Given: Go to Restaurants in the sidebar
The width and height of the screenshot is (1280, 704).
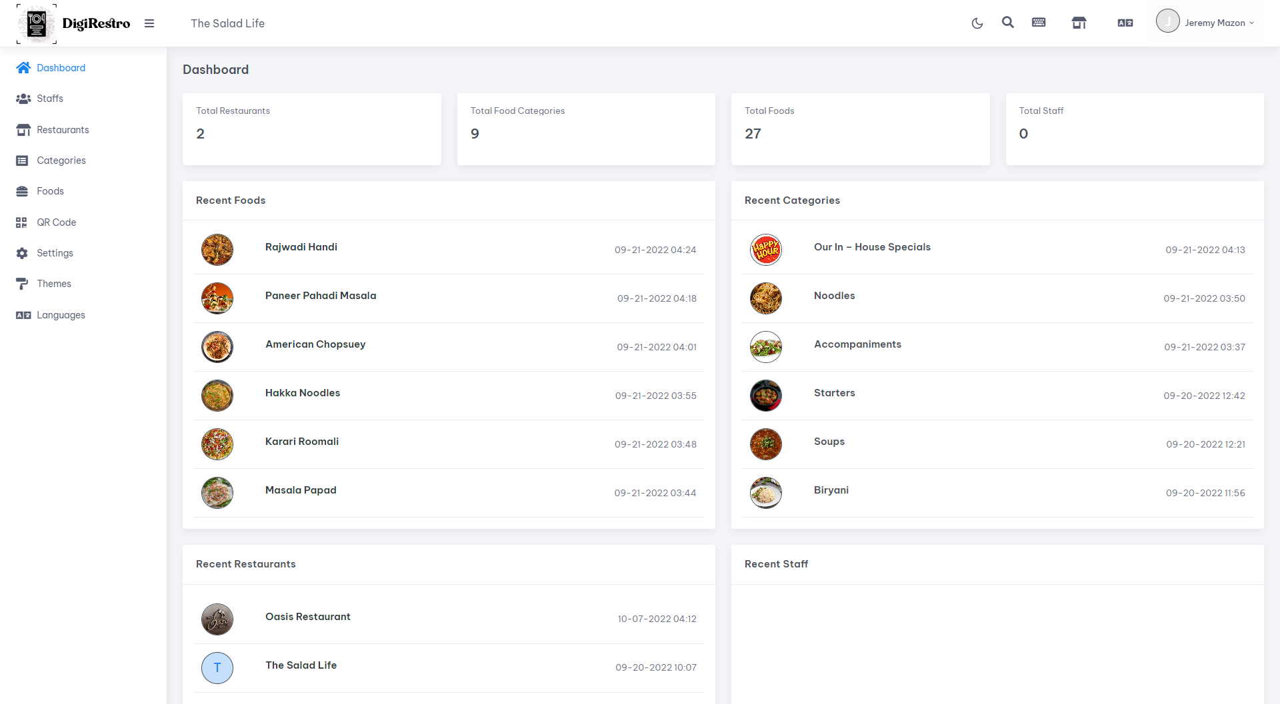Looking at the screenshot, I should 63,130.
